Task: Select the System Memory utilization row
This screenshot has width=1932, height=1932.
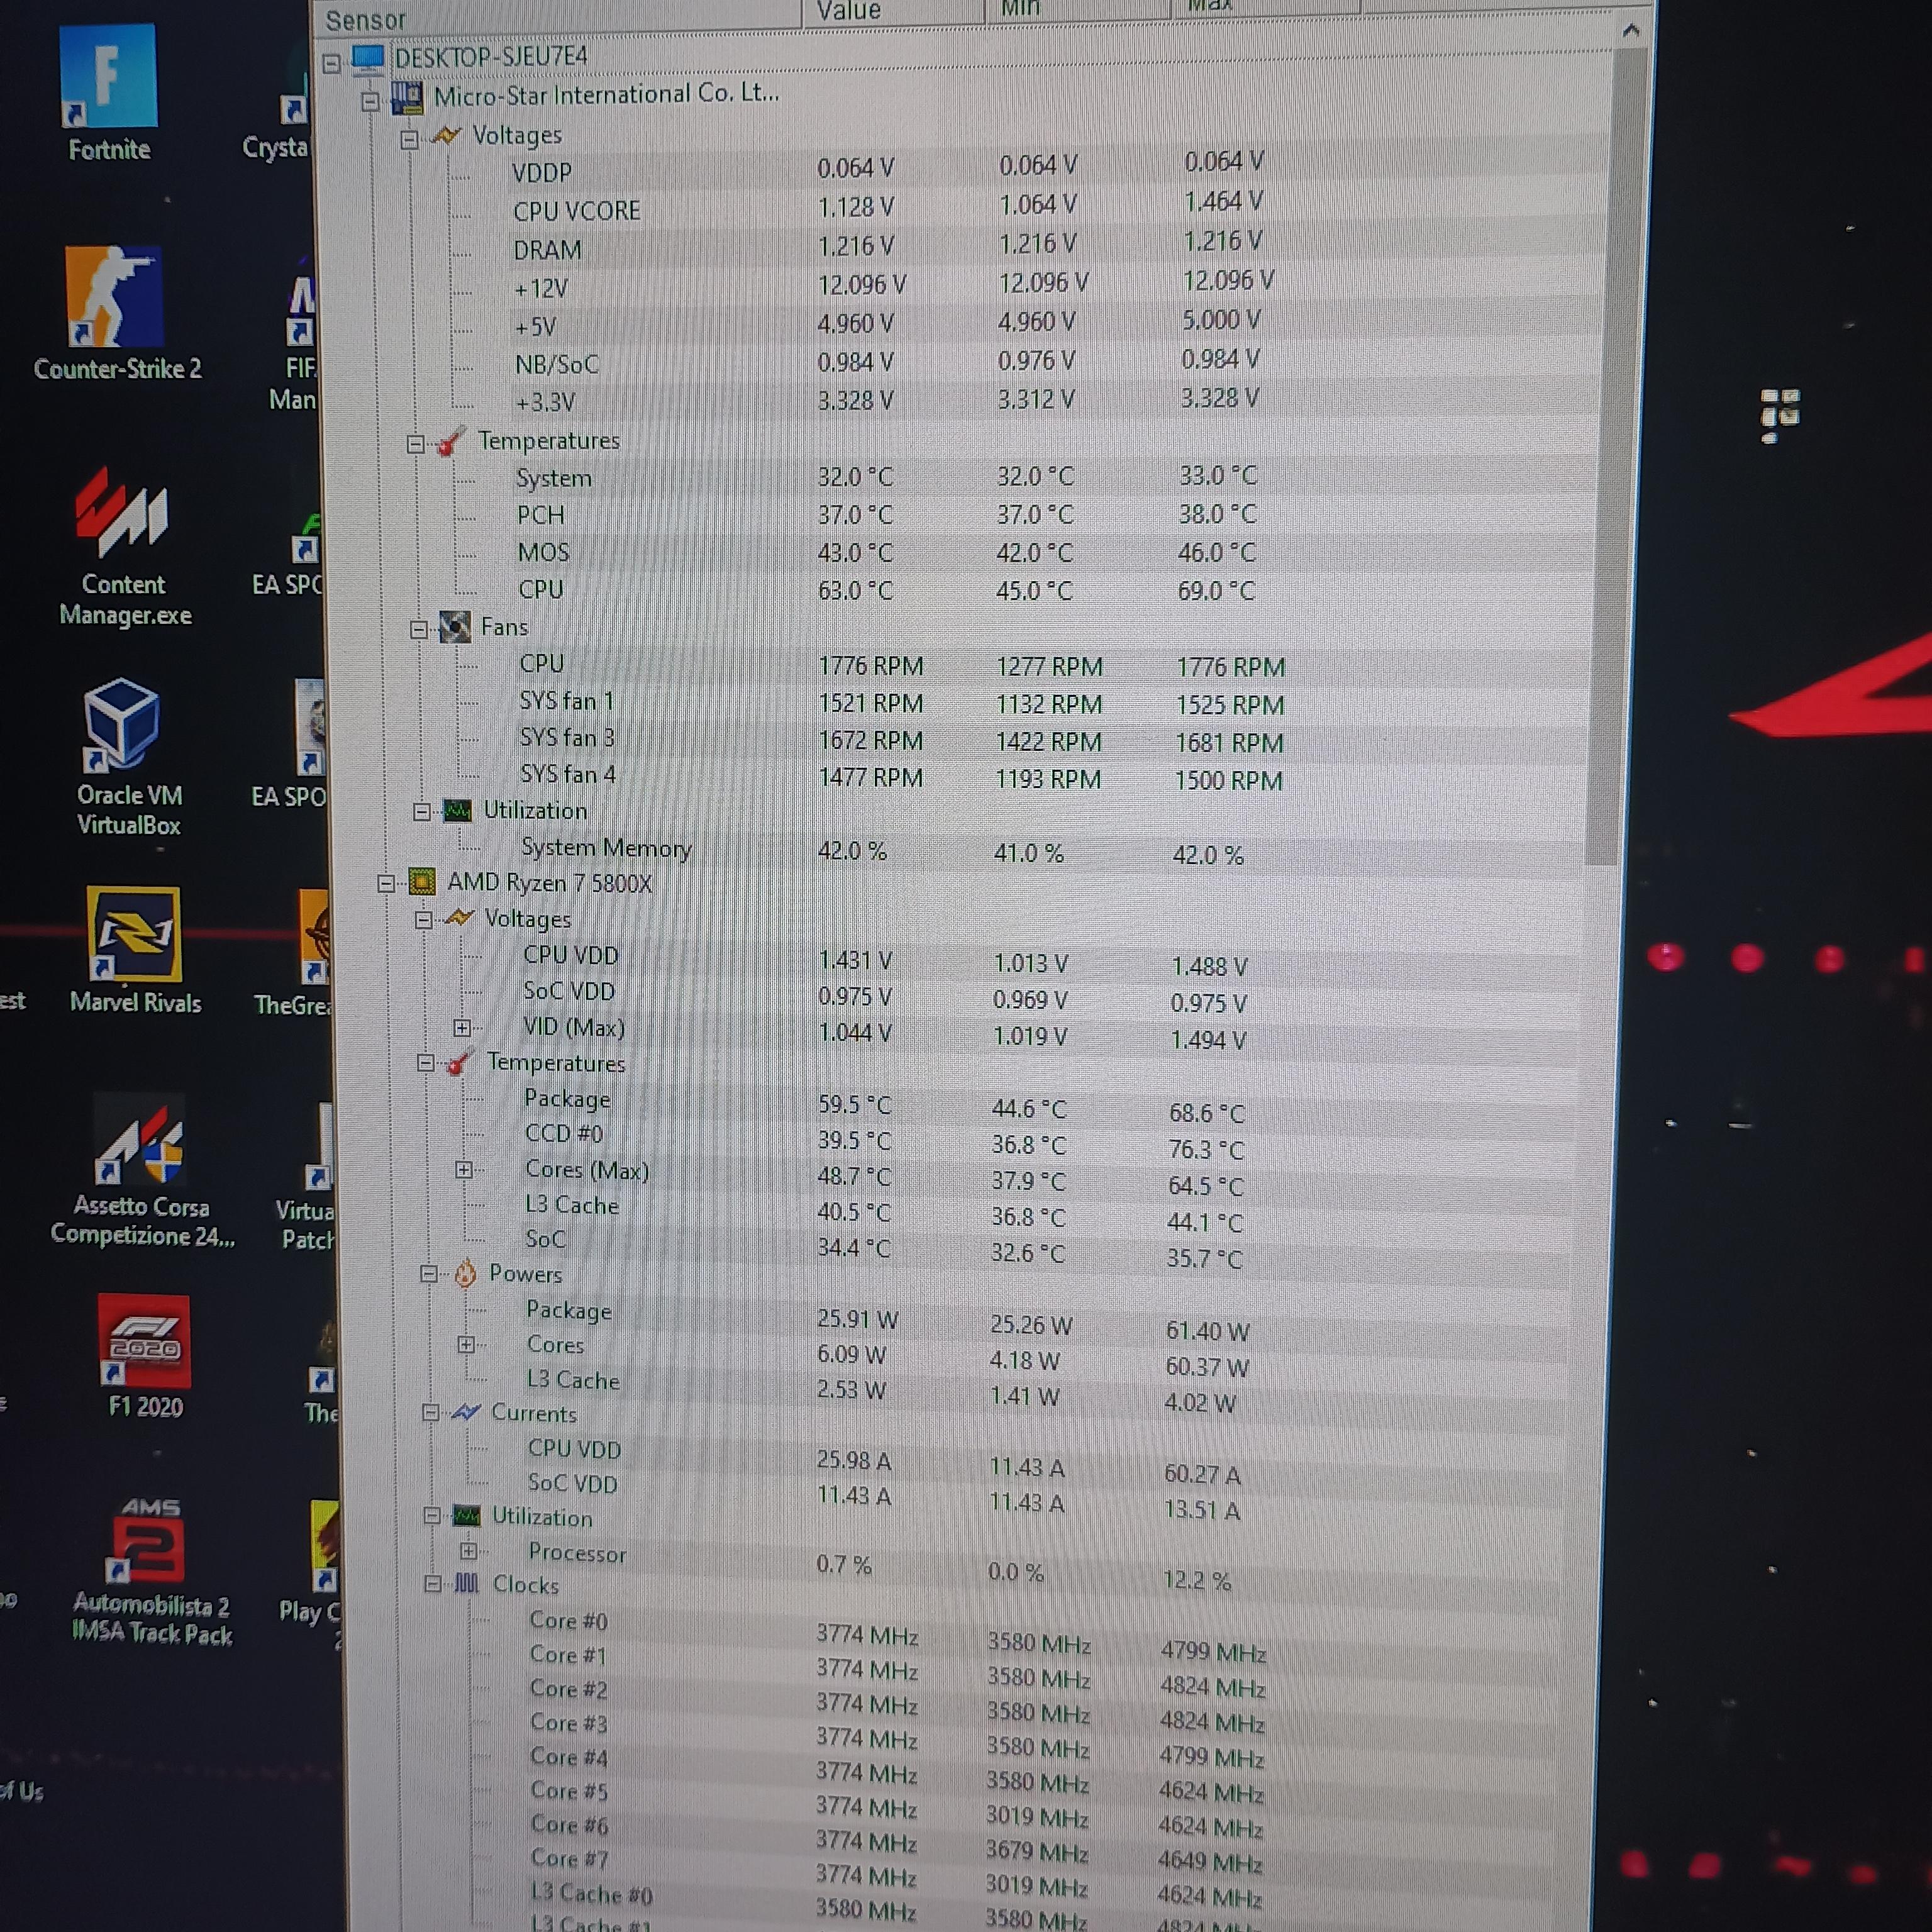Action: coord(605,848)
